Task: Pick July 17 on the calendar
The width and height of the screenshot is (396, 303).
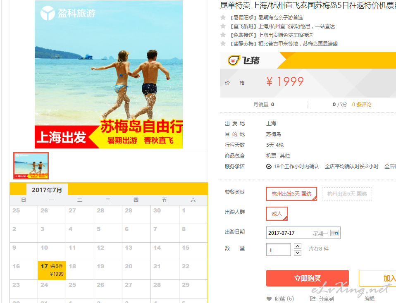Action: pos(52,270)
